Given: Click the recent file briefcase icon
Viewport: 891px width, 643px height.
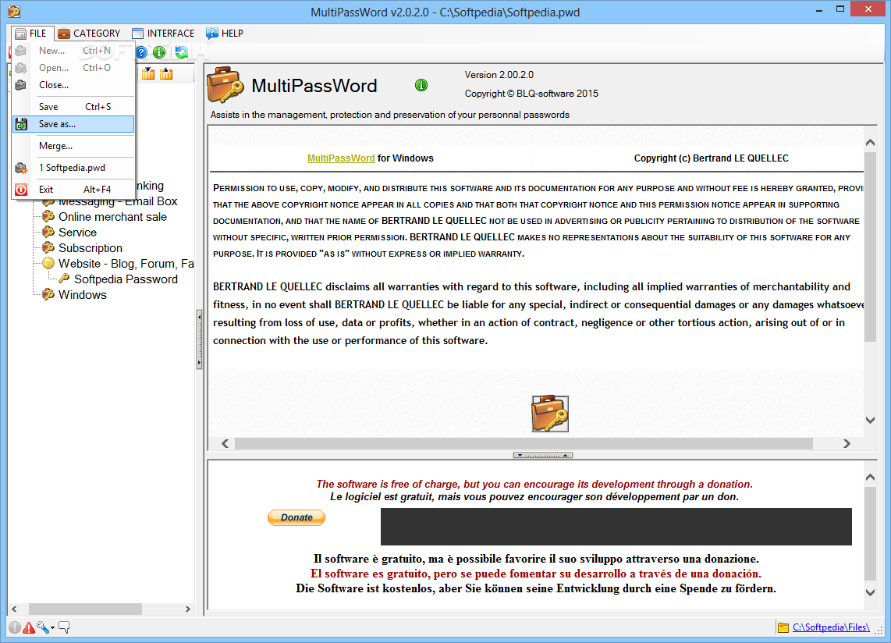Looking at the screenshot, I should pos(21,168).
